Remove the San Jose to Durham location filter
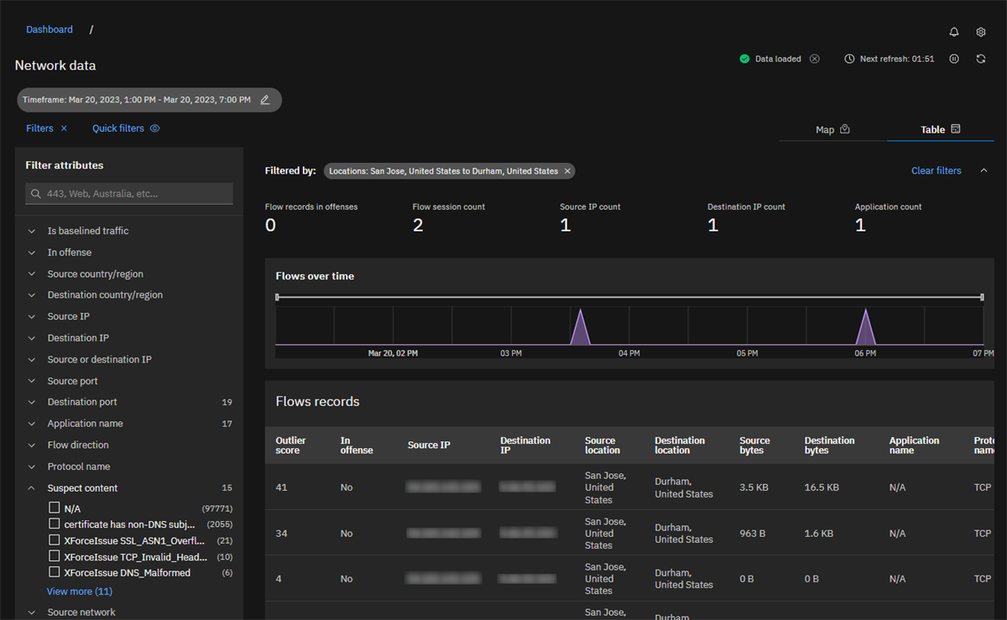The image size is (1007, 620). pyautogui.click(x=567, y=170)
